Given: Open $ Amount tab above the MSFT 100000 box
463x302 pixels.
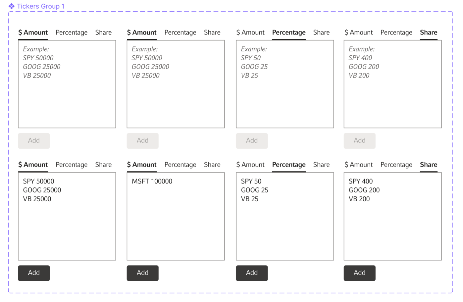Looking at the screenshot, I should (142, 165).
